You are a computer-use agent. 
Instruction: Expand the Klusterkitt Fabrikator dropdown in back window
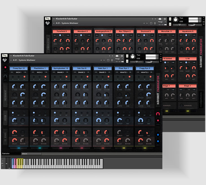(54, 19)
